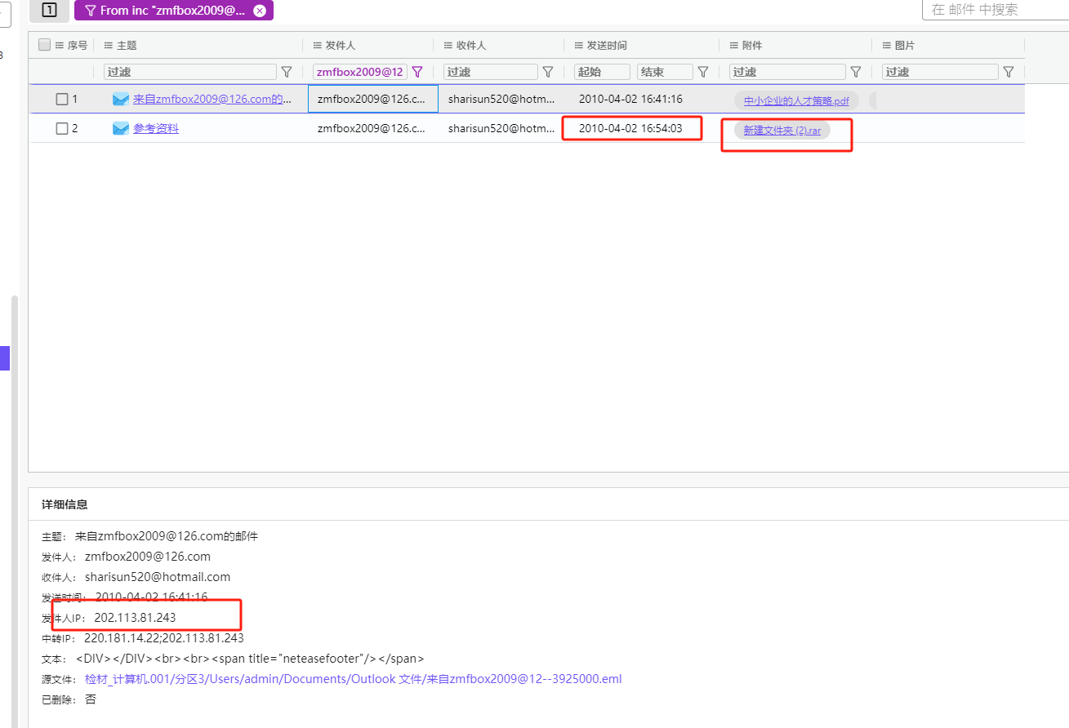Click the envelope icon of 参考资料 email
The height and width of the screenshot is (728, 1069).
(x=121, y=128)
